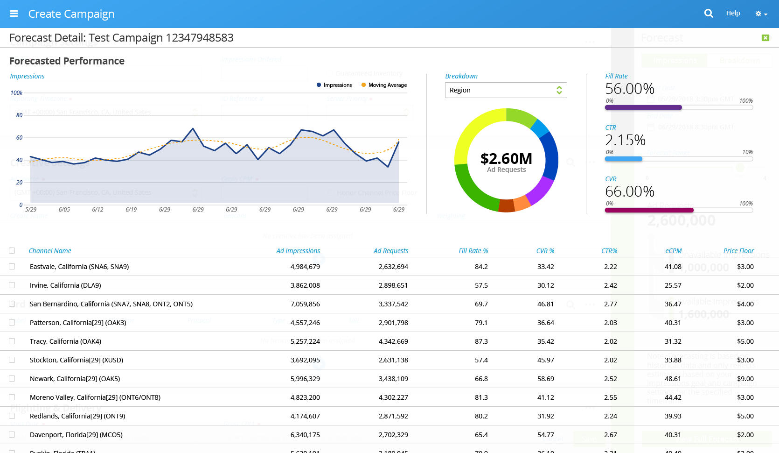Click the Help link in header
The image size is (779, 453).
click(x=733, y=13)
